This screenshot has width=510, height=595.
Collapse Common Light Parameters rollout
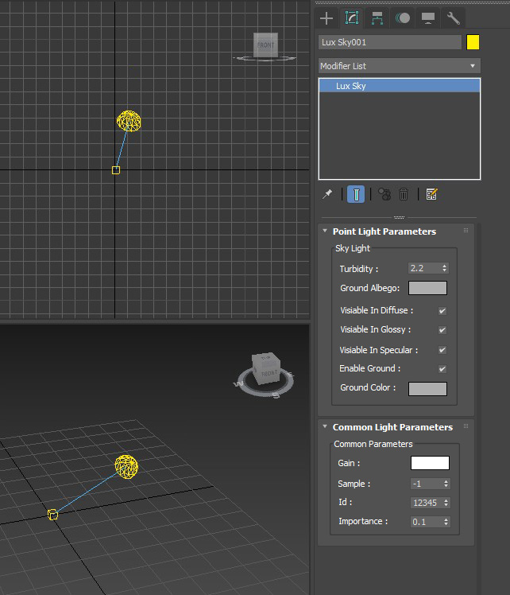[392, 427]
